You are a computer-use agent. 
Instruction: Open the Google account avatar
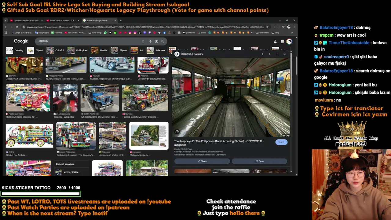pos(289,41)
